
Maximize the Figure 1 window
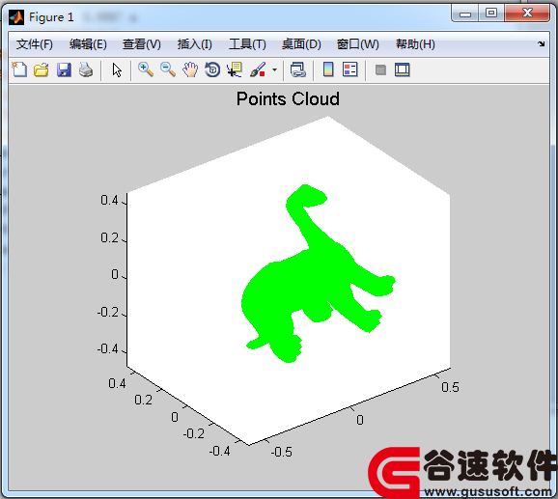click(x=491, y=14)
